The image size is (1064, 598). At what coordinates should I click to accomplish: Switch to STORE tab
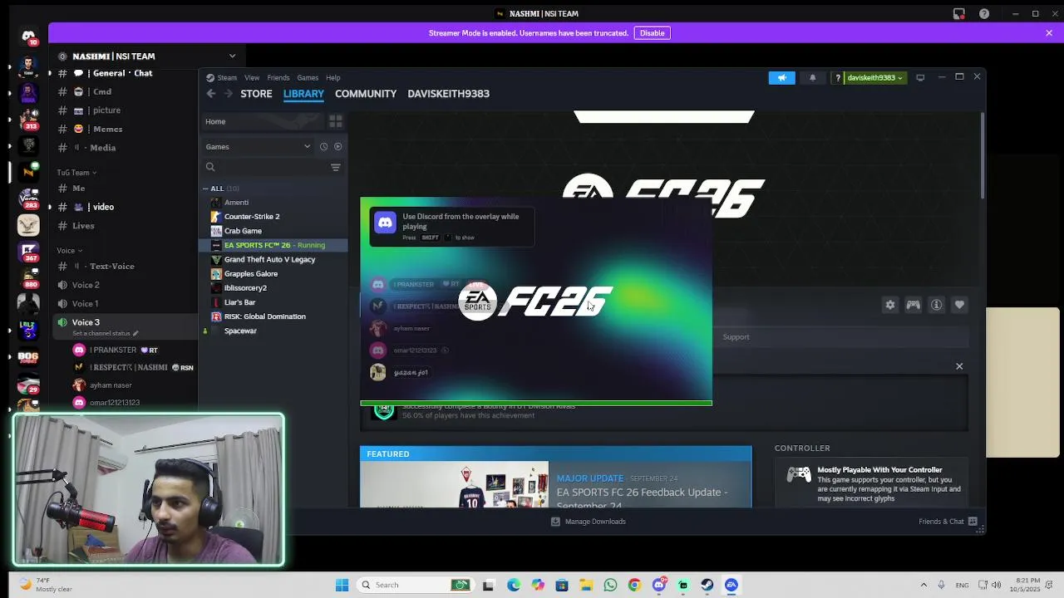pyautogui.click(x=256, y=94)
